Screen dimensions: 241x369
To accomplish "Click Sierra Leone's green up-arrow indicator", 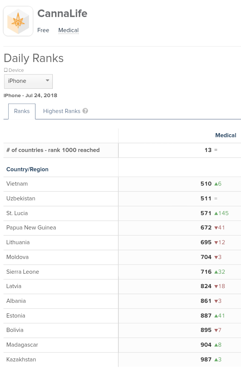I will pyautogui.click(x=216, y=272).
